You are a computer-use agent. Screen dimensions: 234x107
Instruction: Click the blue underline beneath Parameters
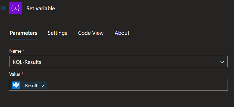click(24, 39)
